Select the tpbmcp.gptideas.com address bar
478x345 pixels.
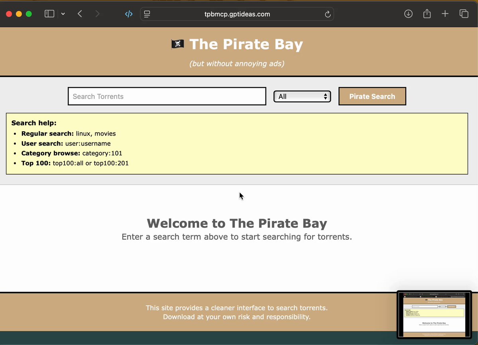point(237,14)
